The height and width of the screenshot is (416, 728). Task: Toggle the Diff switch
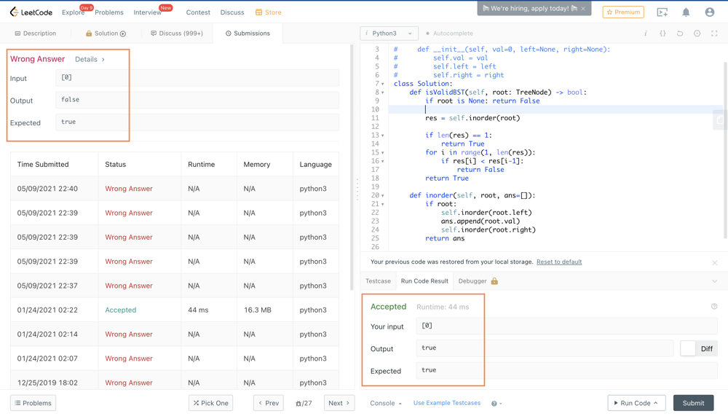689,348
